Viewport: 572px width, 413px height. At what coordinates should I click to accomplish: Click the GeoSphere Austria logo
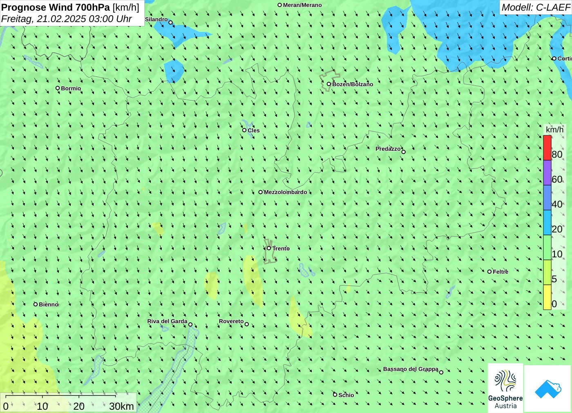(x=505, y=388)
